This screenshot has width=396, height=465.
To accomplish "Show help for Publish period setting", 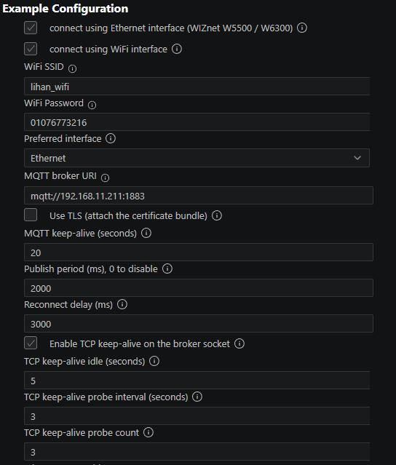I will coord(167,269).
